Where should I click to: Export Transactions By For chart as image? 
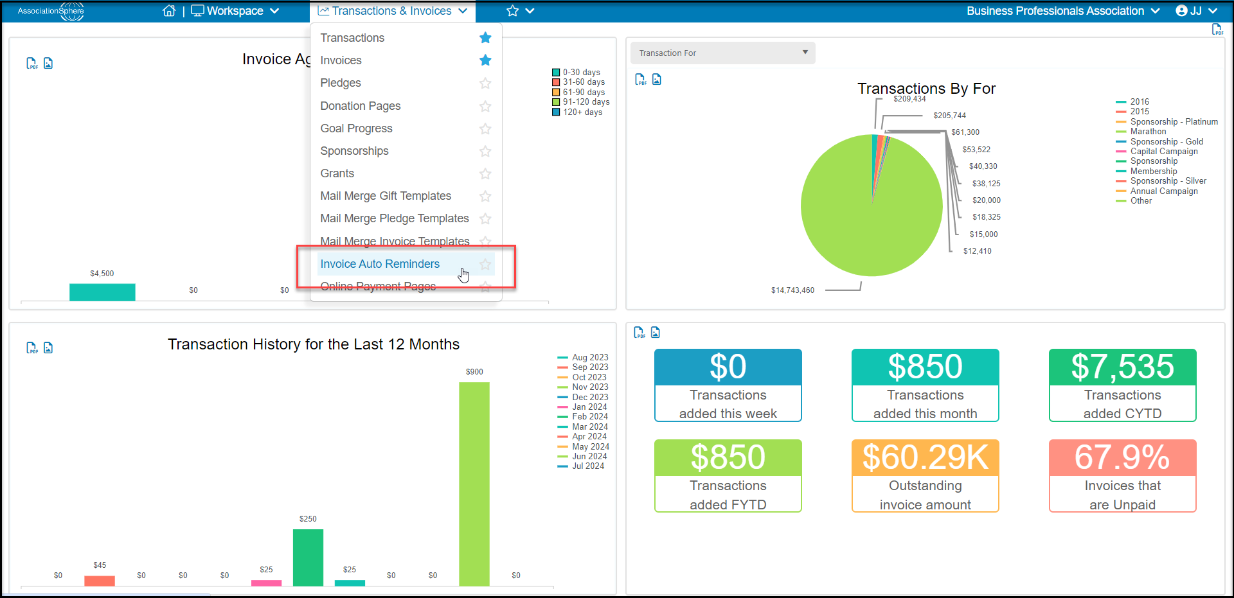657,79
